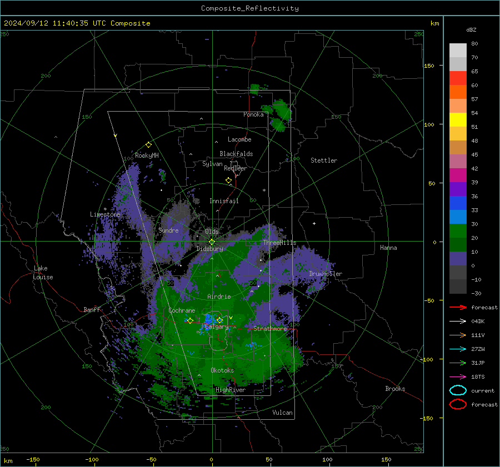Select the 0 dBZ purple color swatch

tap(458, 259)
